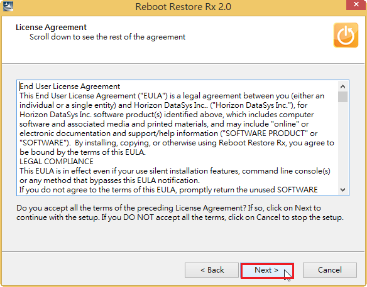Image resolution: width=367 pixels, height=287 pixels.
Task: Click the 'be bound by the terms of this EULA' line
Action: click(82, 152)
